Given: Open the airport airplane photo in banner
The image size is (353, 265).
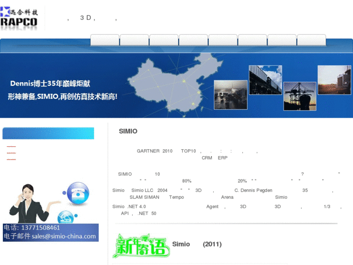Looking at the screenshot, I should click(x=231, y=95).
